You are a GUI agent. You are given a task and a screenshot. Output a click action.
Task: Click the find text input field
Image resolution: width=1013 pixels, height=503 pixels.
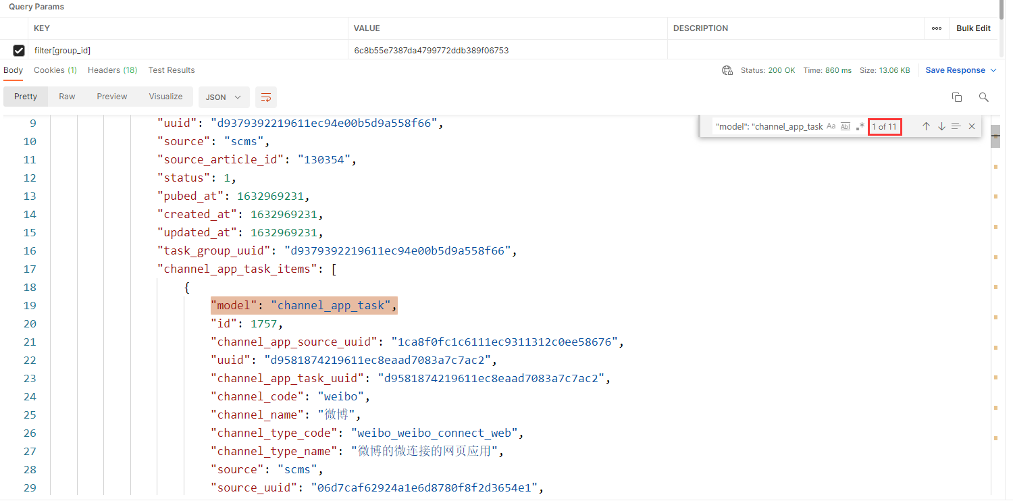click(x=769, y=126)
